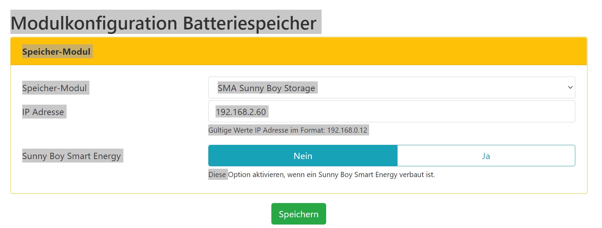Click "Sunny Boy Smart Energy" inside the hint sentence
The height and width of the screenshot is (228, 602).
tap(358, 175)
